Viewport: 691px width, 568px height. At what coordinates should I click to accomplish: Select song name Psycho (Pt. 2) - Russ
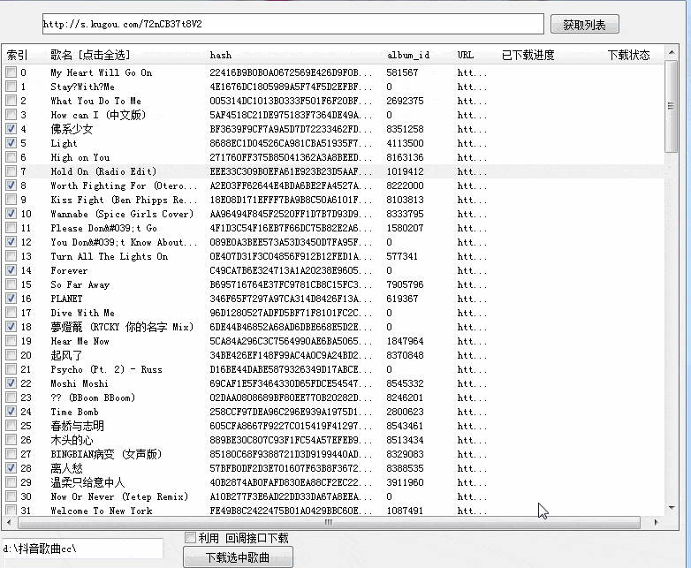coord(106,369)
